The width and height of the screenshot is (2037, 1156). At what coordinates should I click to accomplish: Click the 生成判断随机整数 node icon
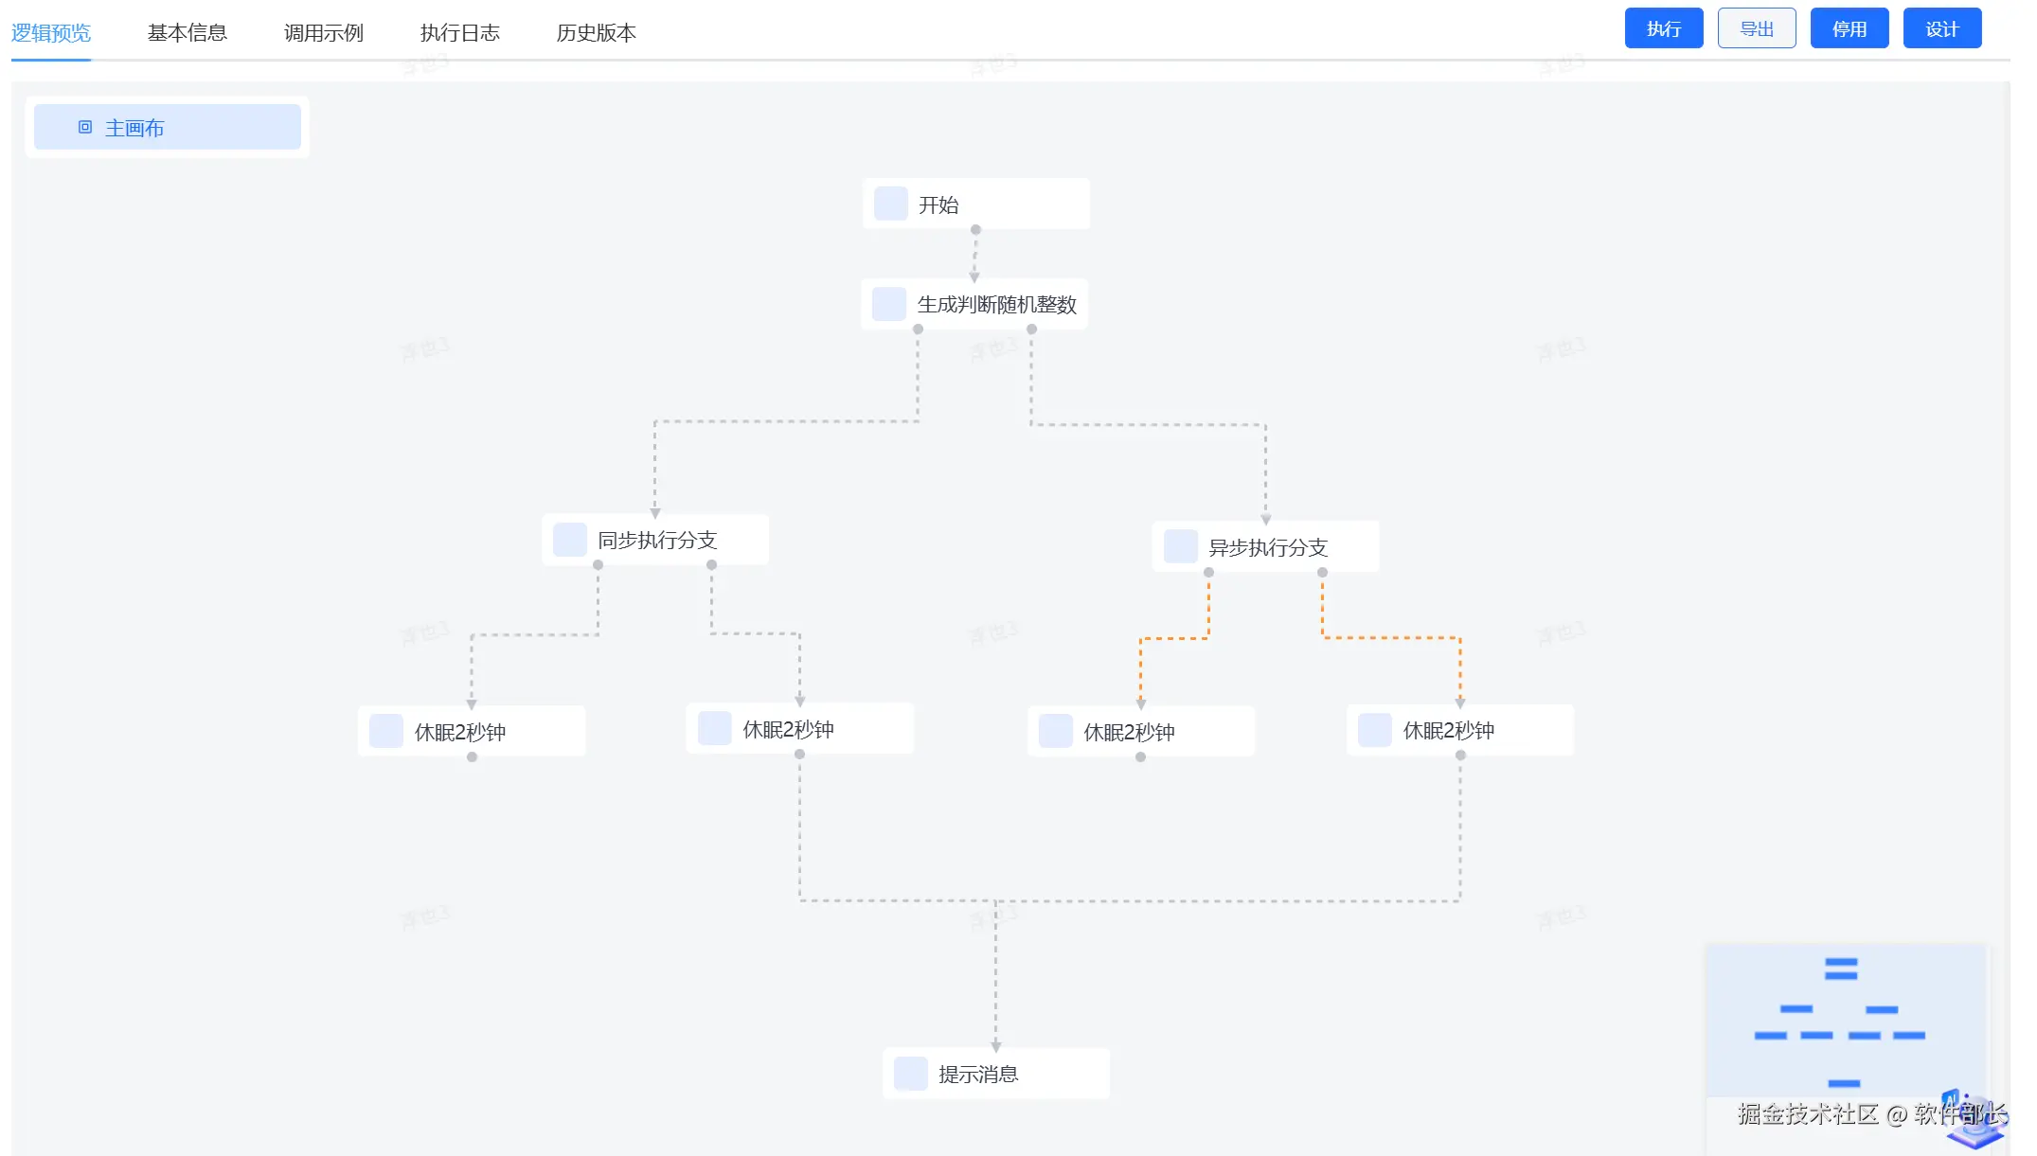[888, 304]
